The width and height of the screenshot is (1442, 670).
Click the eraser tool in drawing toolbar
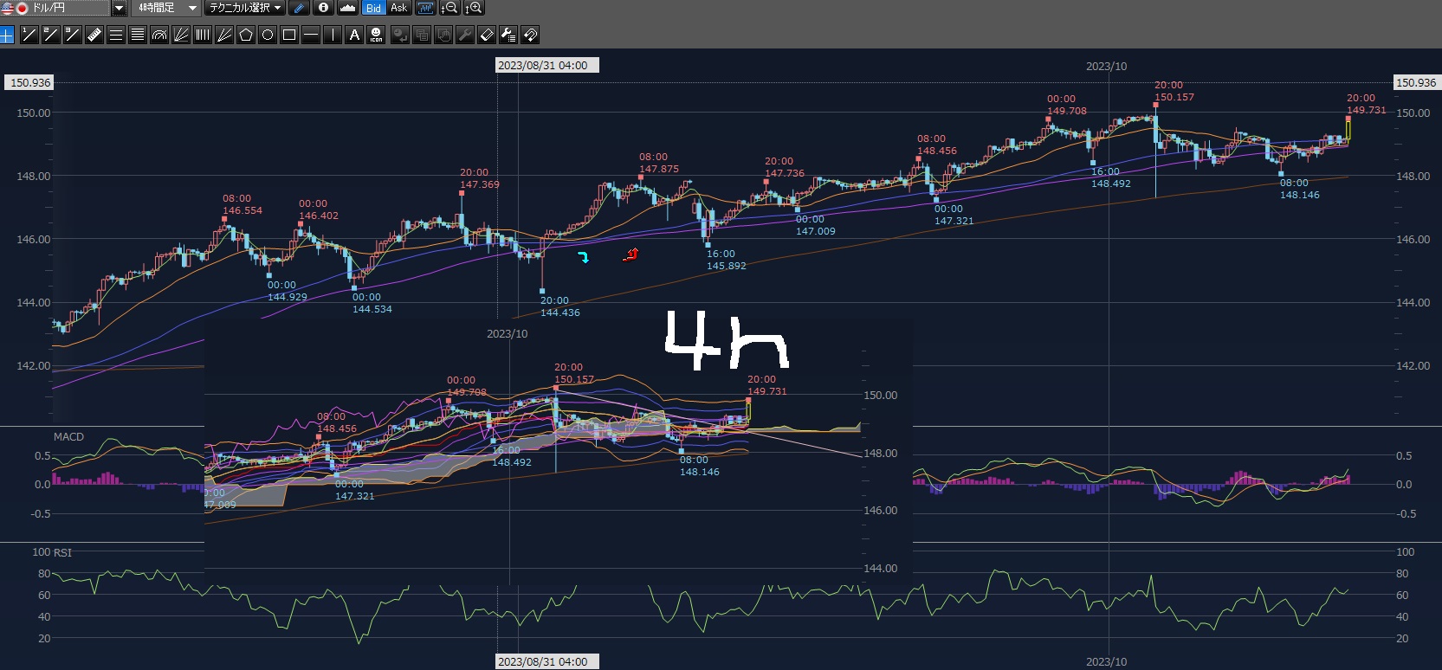coord(487,35)
